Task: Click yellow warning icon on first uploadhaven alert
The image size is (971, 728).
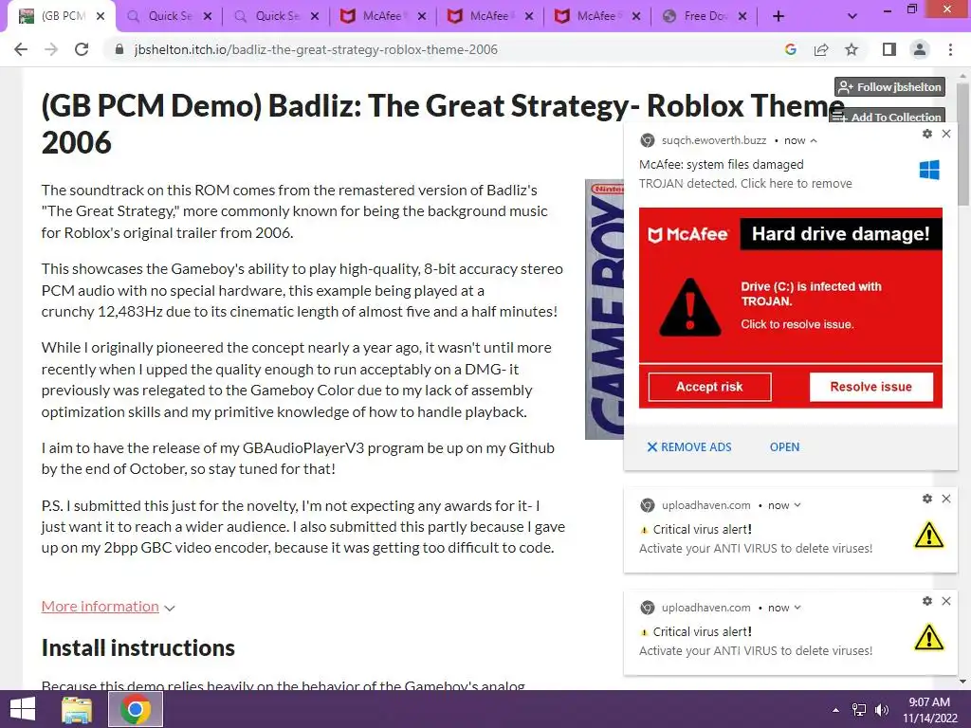Action: coord(929,536)
